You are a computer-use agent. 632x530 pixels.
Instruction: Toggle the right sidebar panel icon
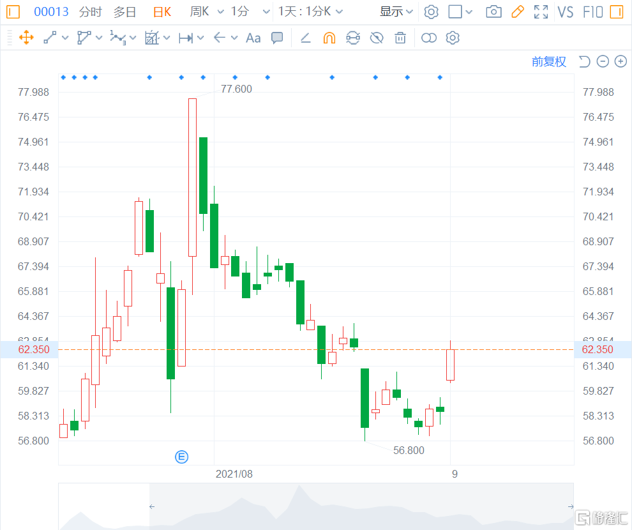tap(617, 11)
